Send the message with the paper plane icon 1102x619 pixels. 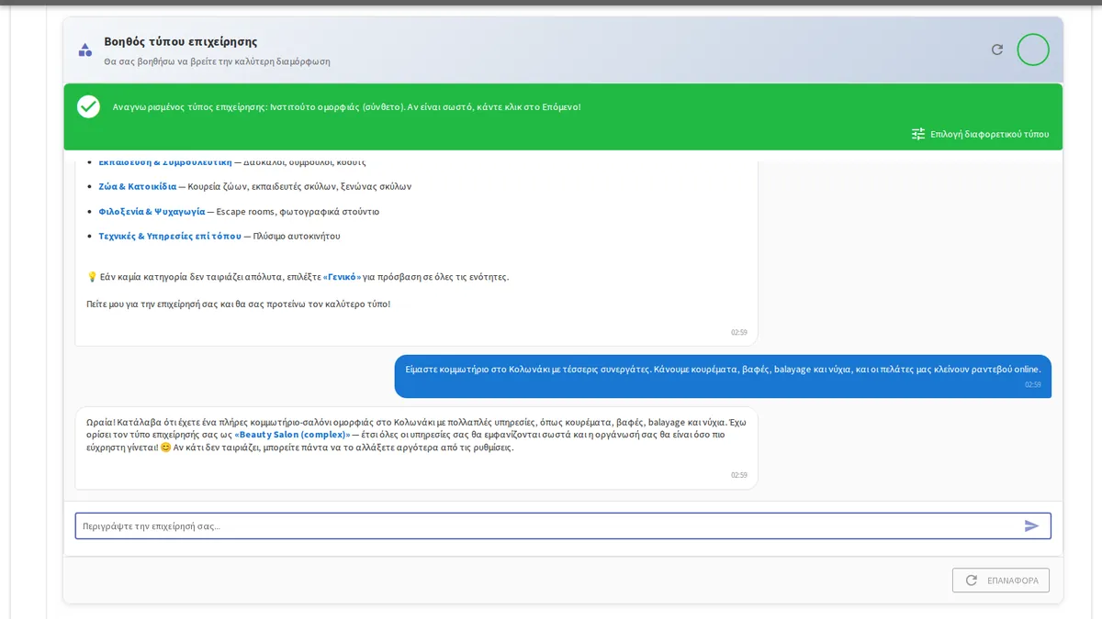point(1032,525)
